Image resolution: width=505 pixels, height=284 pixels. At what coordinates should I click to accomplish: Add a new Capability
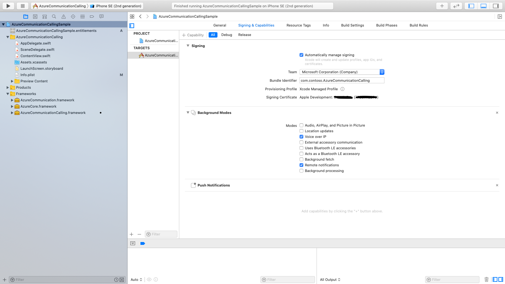193,35
